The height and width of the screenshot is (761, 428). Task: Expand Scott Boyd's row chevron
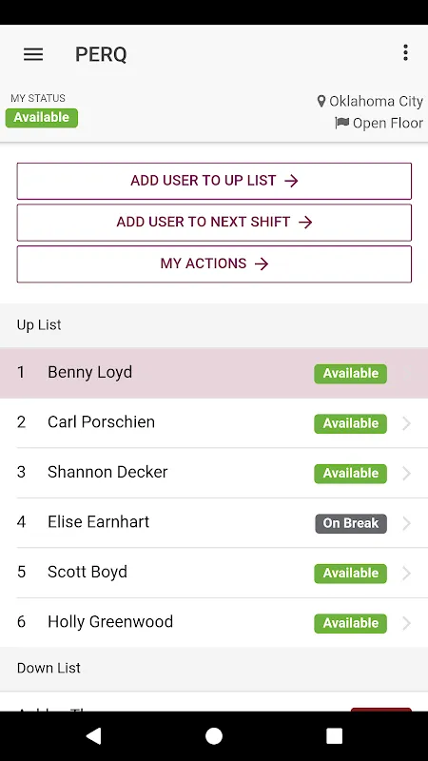click(407, 574)
